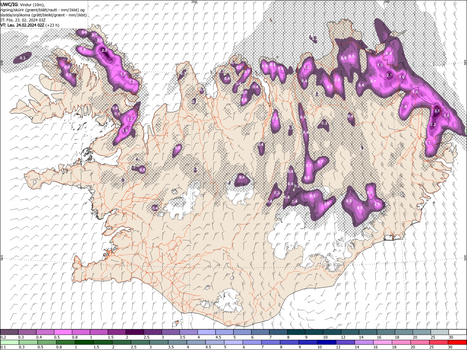Select the 14 swatch in snow legend
This screenshot has height=350, width=467.
point(368,332)
